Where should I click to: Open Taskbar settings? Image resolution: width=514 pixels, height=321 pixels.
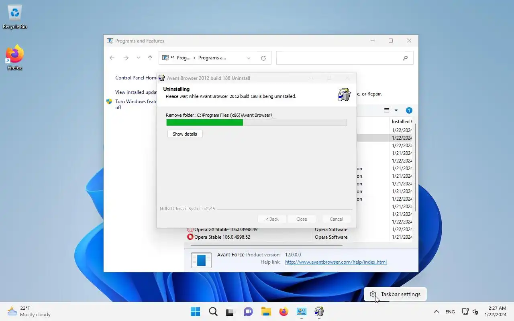pos(395,294)
